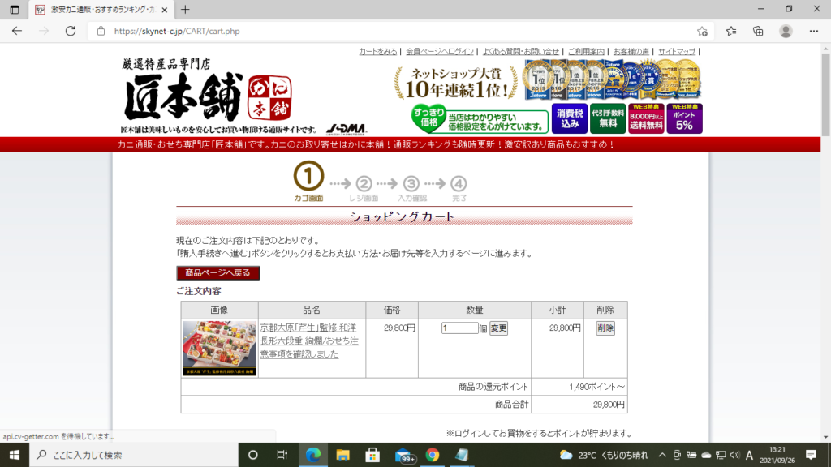Close the 激安カニ通販 tab

[164, 10]
